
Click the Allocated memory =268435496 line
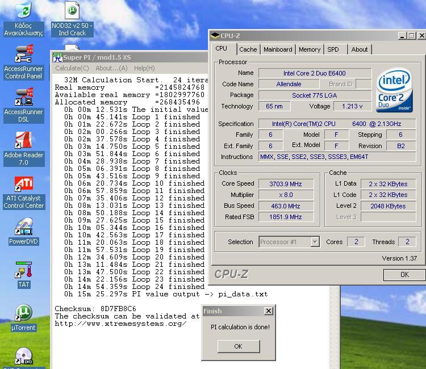(x=127, y=102)
